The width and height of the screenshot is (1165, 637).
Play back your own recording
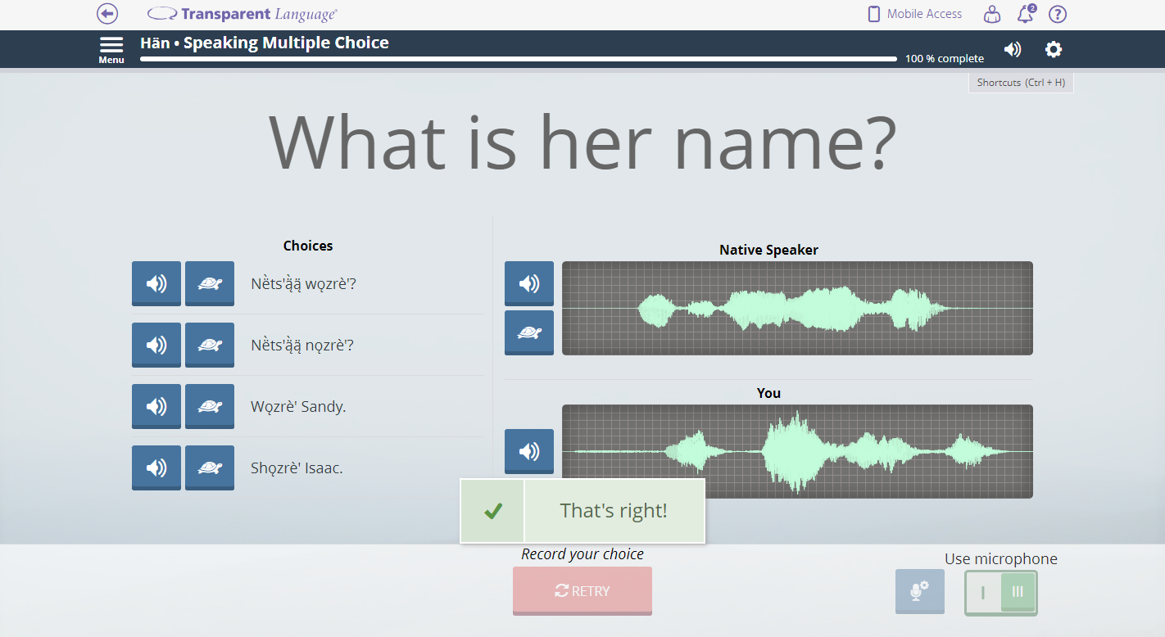click(x=528, y=451)
